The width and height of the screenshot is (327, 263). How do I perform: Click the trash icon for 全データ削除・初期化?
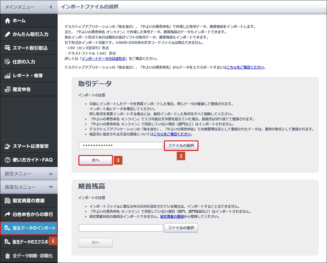pyautogui.click(x=8, y=256)
